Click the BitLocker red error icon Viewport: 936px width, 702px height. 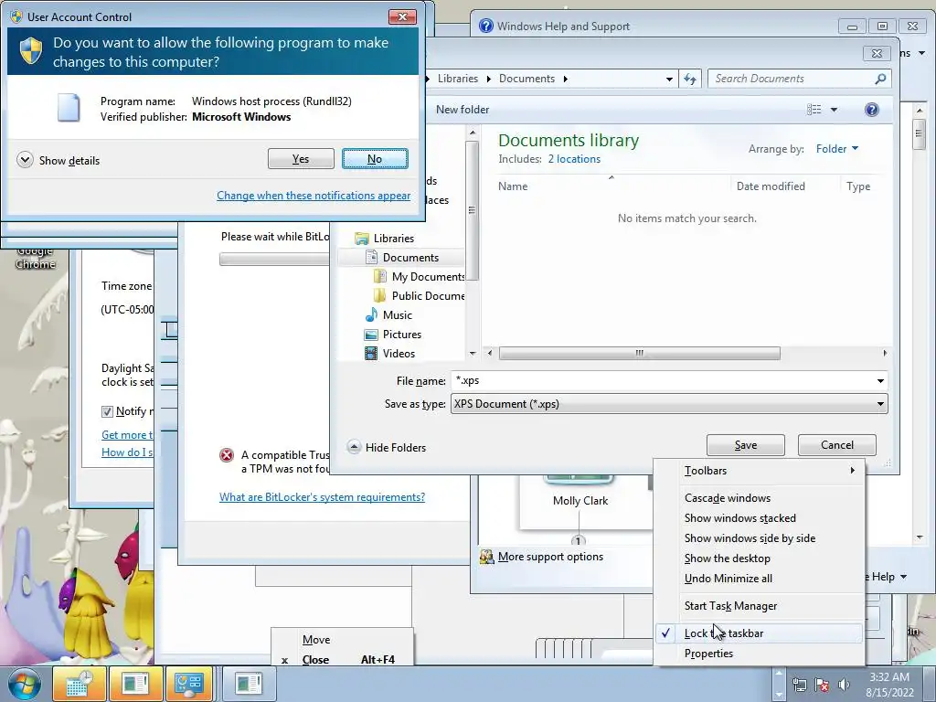pyautogui.click(x=227, y=455)
